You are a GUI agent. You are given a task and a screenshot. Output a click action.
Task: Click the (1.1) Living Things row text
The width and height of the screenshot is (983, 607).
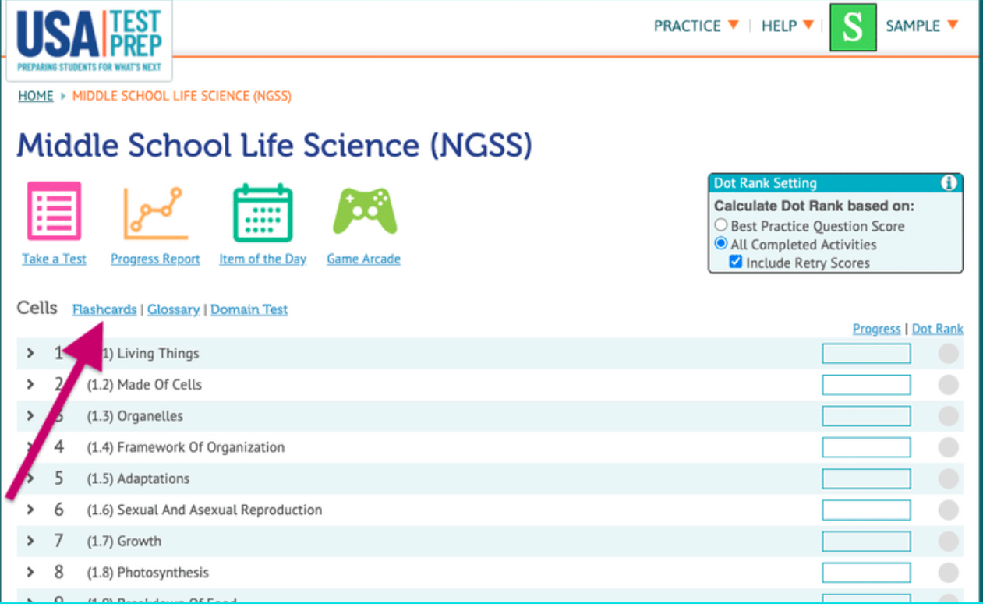point(143,354)
